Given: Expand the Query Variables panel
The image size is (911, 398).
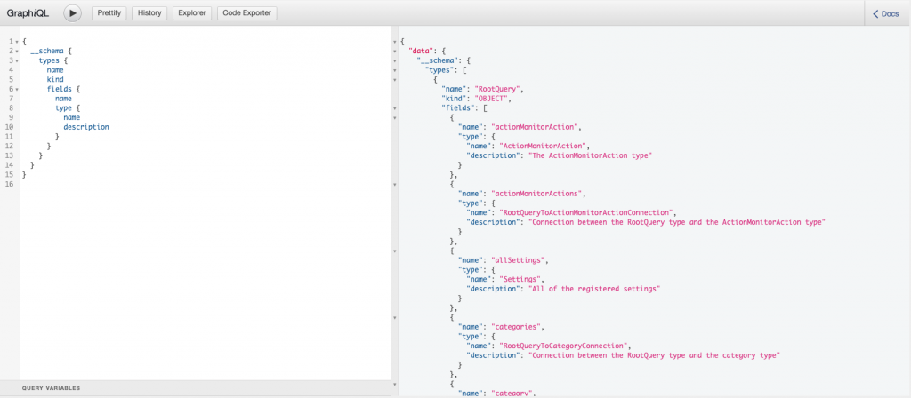Looking at the screenshot, I should point(52,388).
